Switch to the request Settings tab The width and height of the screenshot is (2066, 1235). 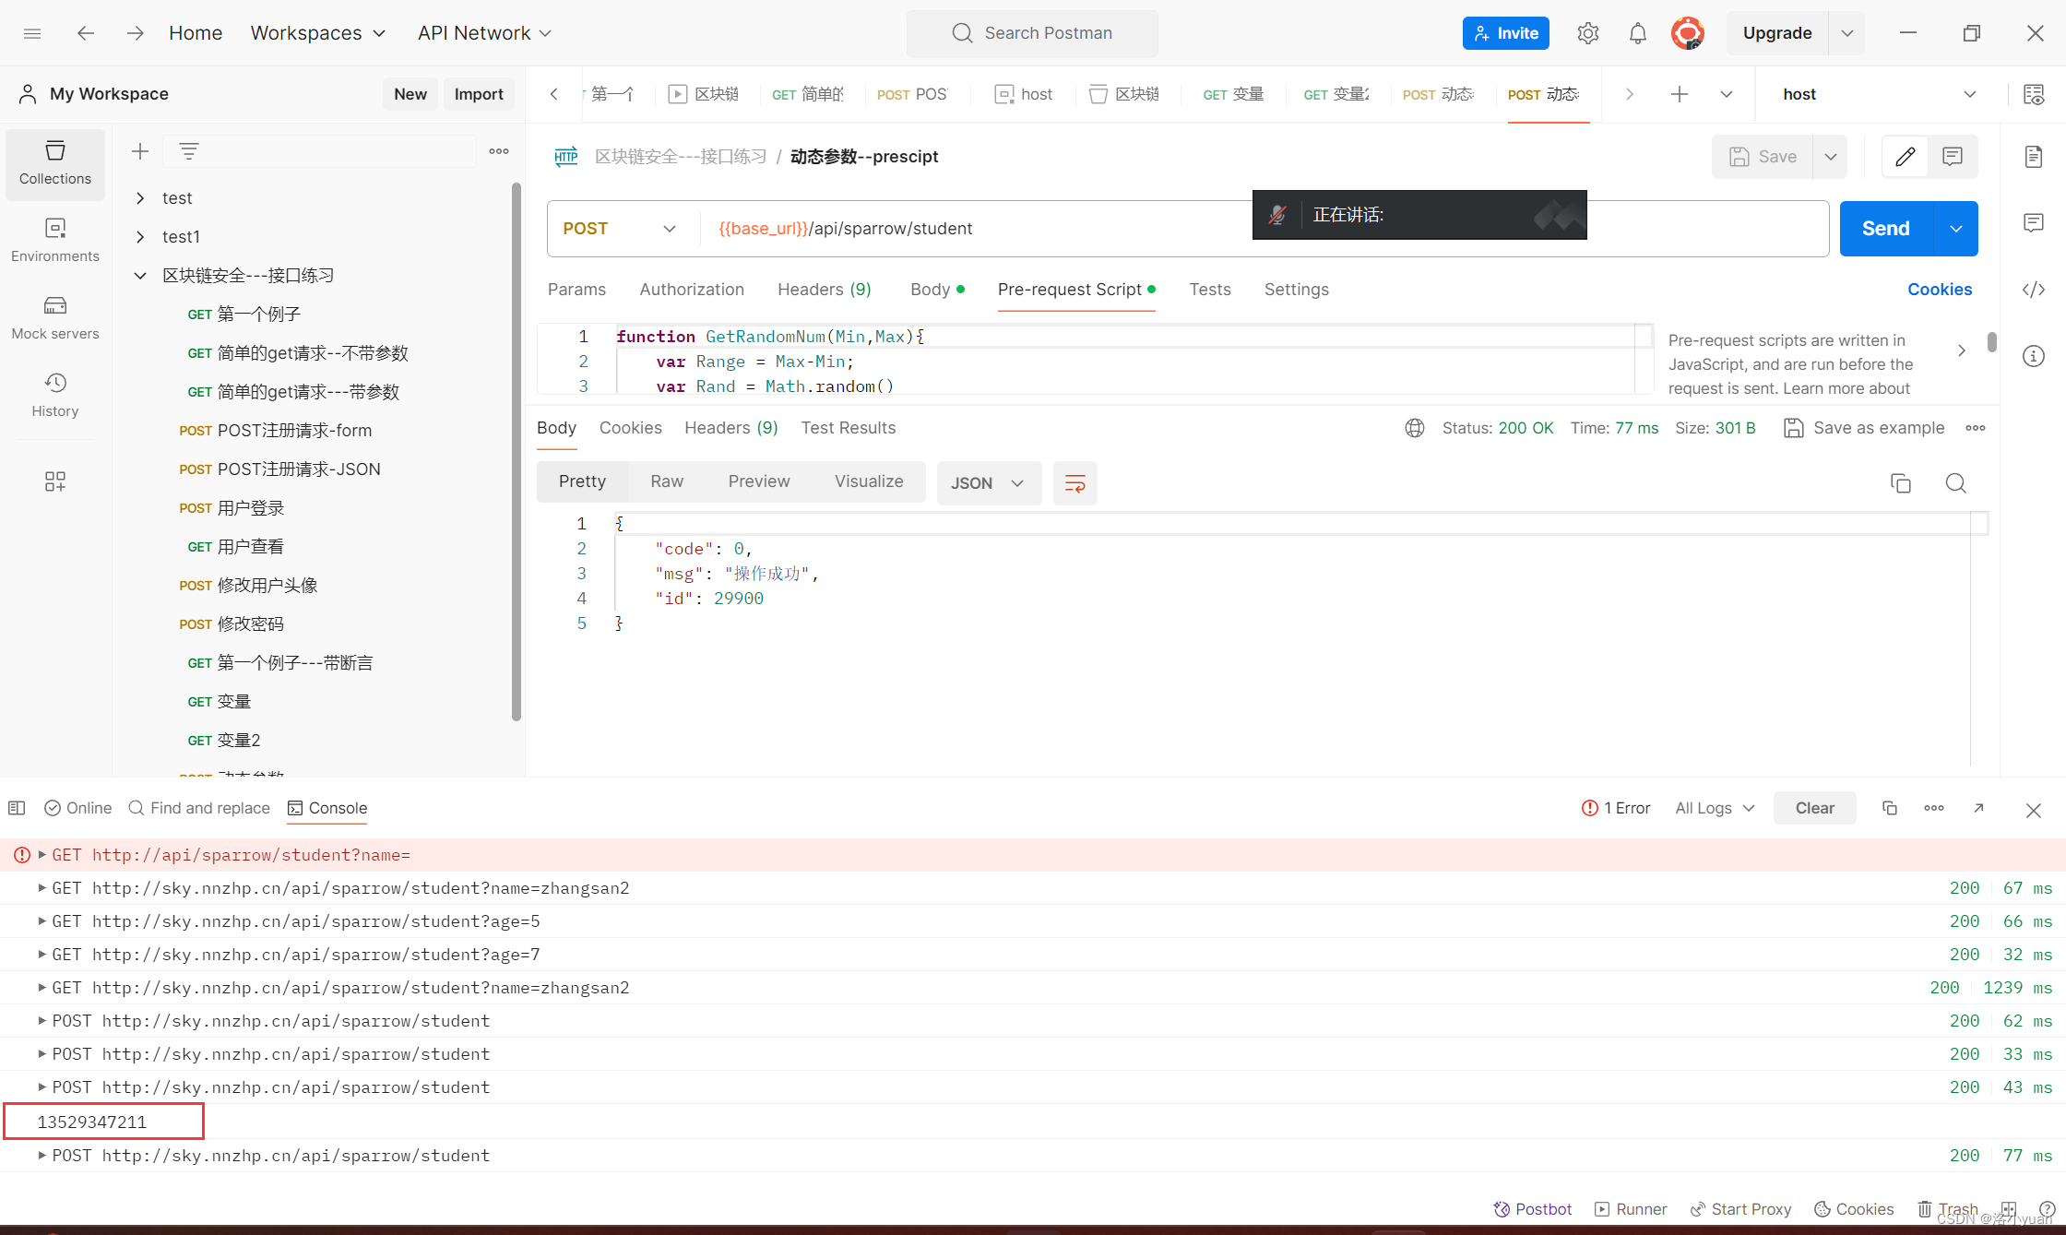click(1296, 290)
